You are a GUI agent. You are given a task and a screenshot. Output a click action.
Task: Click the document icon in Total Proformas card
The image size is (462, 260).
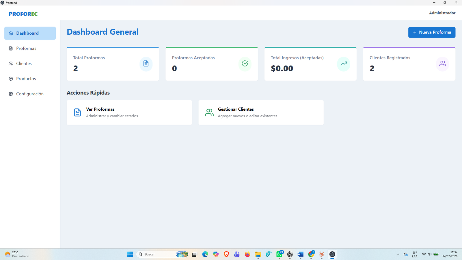tap(146, 64)
